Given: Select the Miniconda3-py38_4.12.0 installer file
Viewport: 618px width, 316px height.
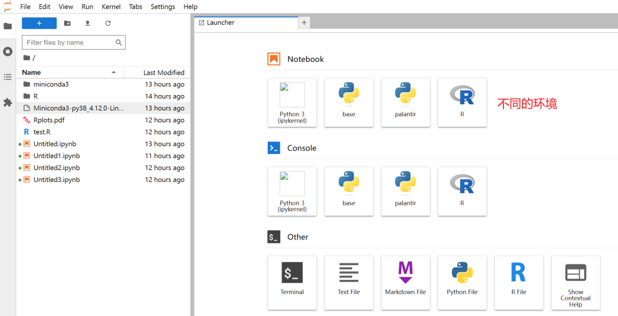Looking at the screenshot, I should [x=103, y=108].
